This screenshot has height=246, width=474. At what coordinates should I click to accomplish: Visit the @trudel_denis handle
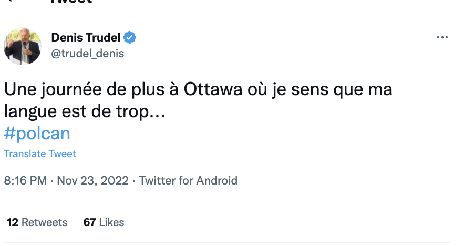coord(88,54)
